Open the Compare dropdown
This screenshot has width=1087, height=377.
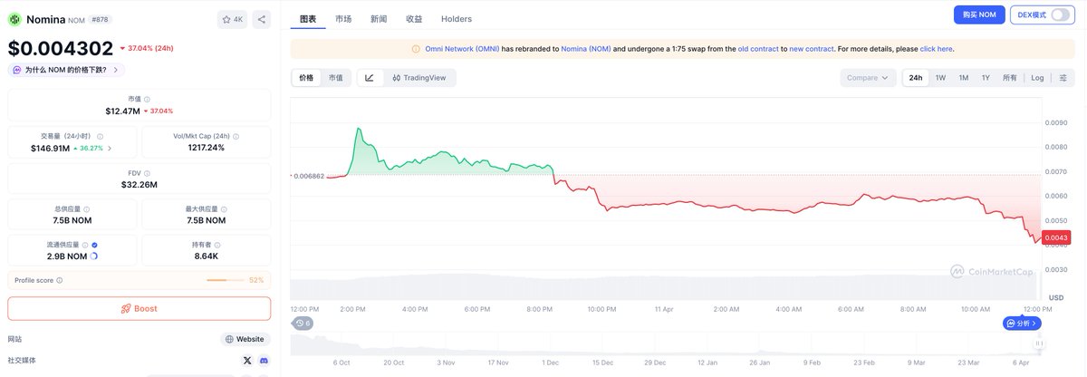(x=867, y=78)
